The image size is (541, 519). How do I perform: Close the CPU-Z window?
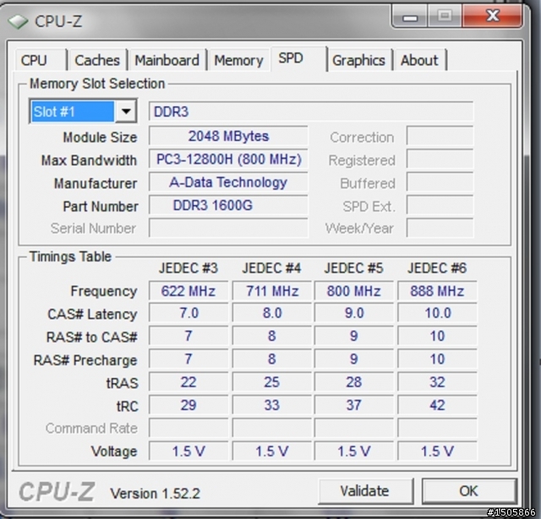pos(492,15)
